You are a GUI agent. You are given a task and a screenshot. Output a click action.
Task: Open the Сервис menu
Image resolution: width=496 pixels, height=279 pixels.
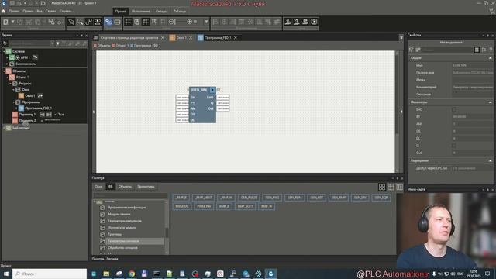pyautogui.click(x=50, y=11)
